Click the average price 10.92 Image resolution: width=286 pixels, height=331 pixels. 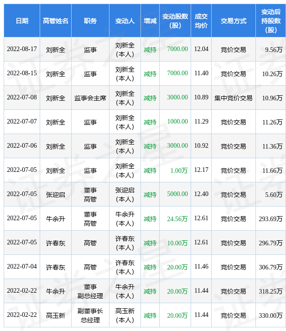201,146
